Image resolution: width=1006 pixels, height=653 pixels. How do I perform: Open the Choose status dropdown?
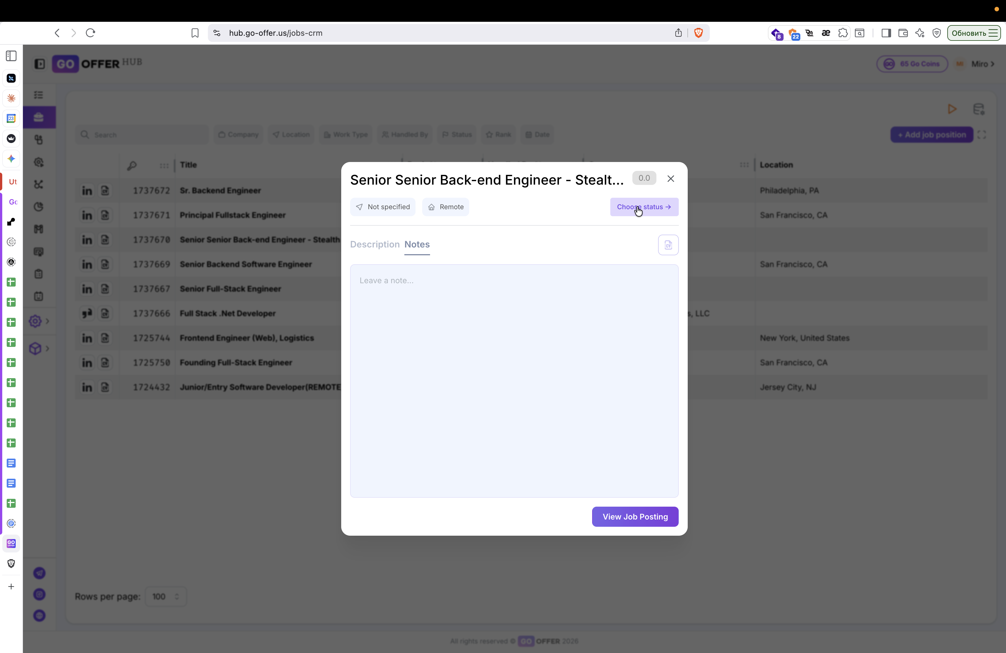point(644,207)
